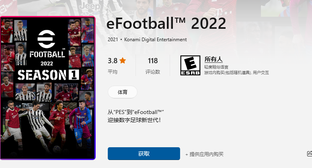Click the 平均 label under the rating
The image size is (312, 168).
(x=113, y=72)
